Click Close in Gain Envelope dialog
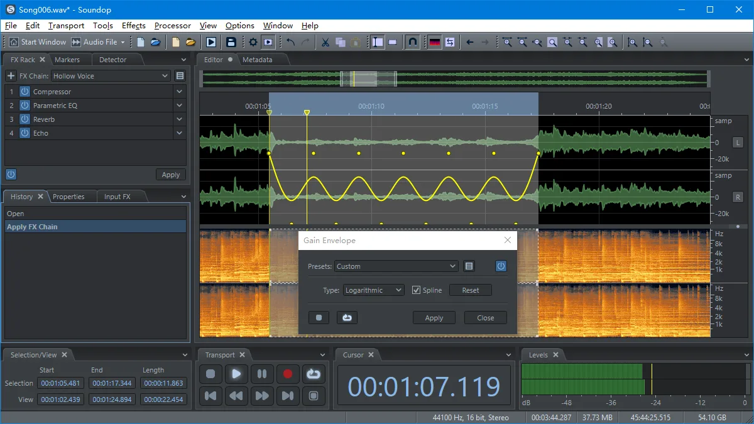 [486, 318]
